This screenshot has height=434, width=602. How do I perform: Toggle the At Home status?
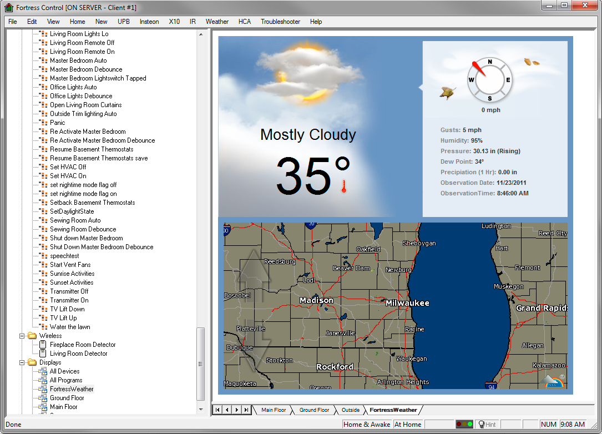(408, 424)
